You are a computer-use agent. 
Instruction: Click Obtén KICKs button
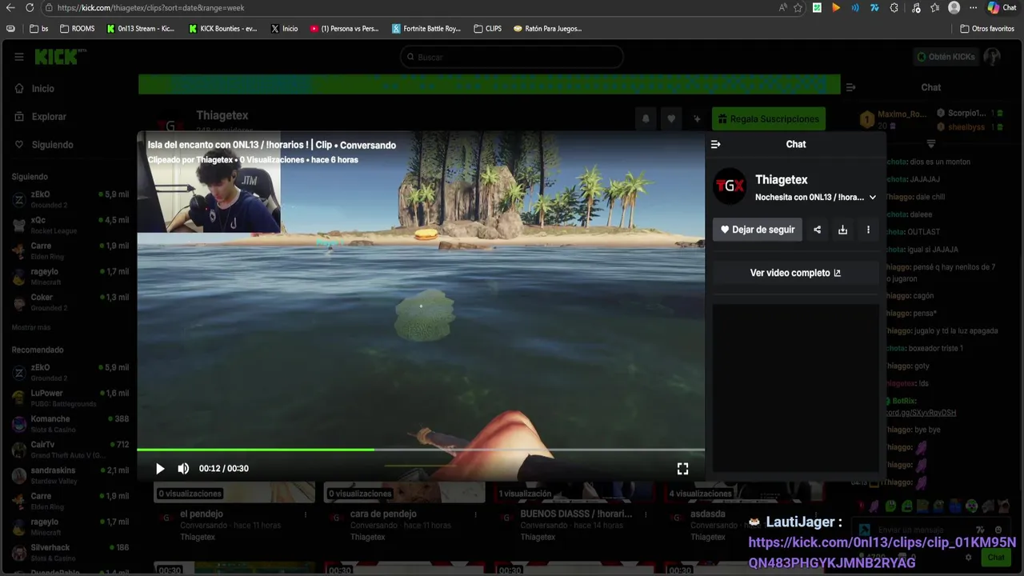(946, 57)
